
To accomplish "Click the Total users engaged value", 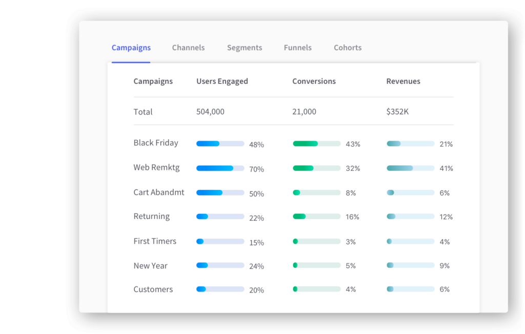I will click(x=210, y=112).
